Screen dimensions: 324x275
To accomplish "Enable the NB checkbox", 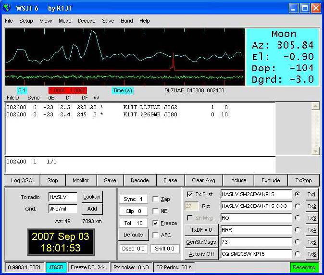I will (155, 211).
